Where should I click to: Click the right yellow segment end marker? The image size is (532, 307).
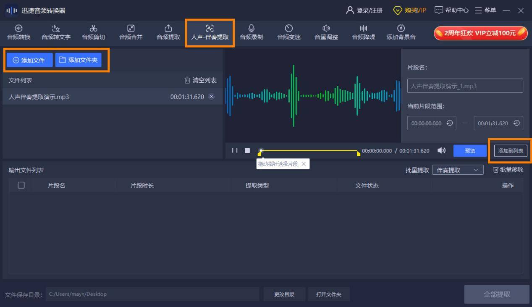tap(359, 154)
